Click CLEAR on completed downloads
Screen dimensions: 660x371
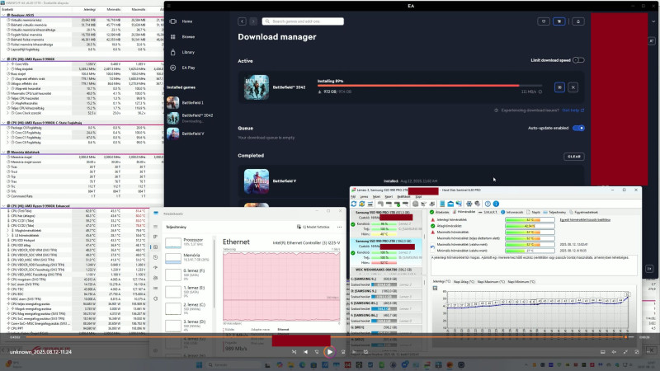coord(573,157)
